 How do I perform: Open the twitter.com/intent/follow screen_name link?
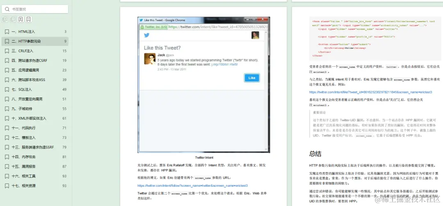coord(192,186)
